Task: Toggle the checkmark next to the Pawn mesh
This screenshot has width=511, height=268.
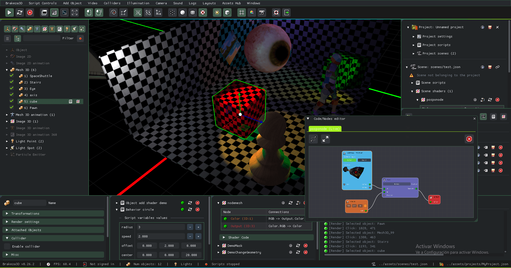Action: 12,108
